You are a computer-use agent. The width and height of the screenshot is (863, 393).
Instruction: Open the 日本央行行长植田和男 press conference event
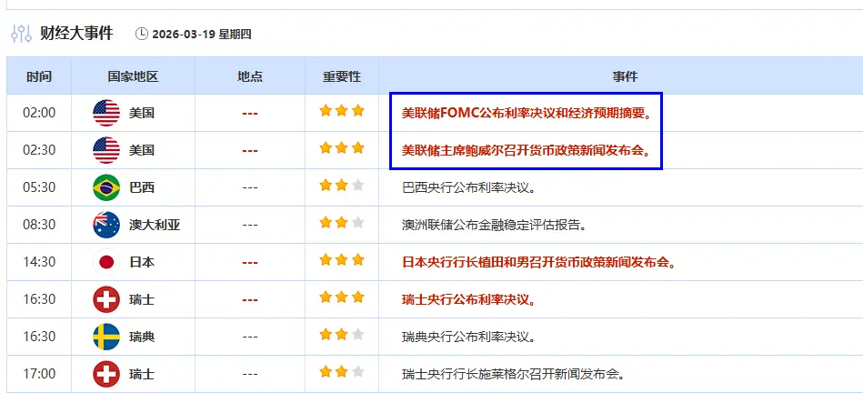click(x=539, y=263)
